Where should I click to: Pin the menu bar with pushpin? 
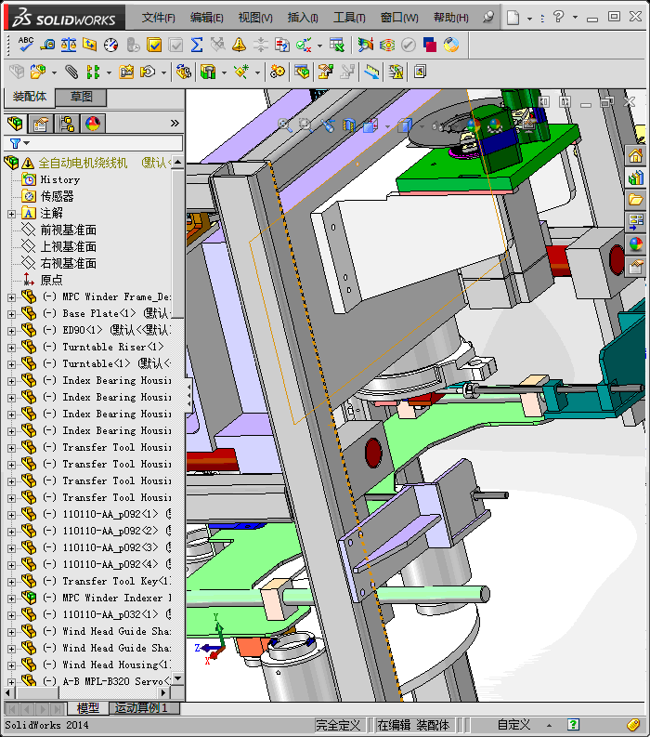pos(488,18)
